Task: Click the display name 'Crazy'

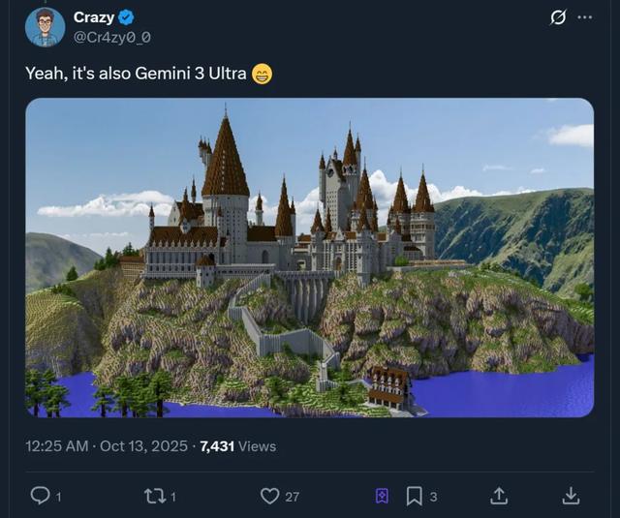Action: pos(94,17)
